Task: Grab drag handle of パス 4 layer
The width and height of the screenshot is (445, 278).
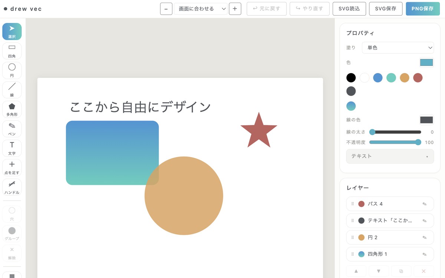Action: [x=353, y=204]
